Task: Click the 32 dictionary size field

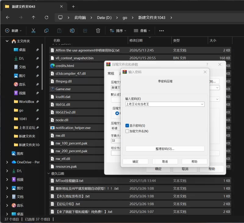Action: (116, 140)
